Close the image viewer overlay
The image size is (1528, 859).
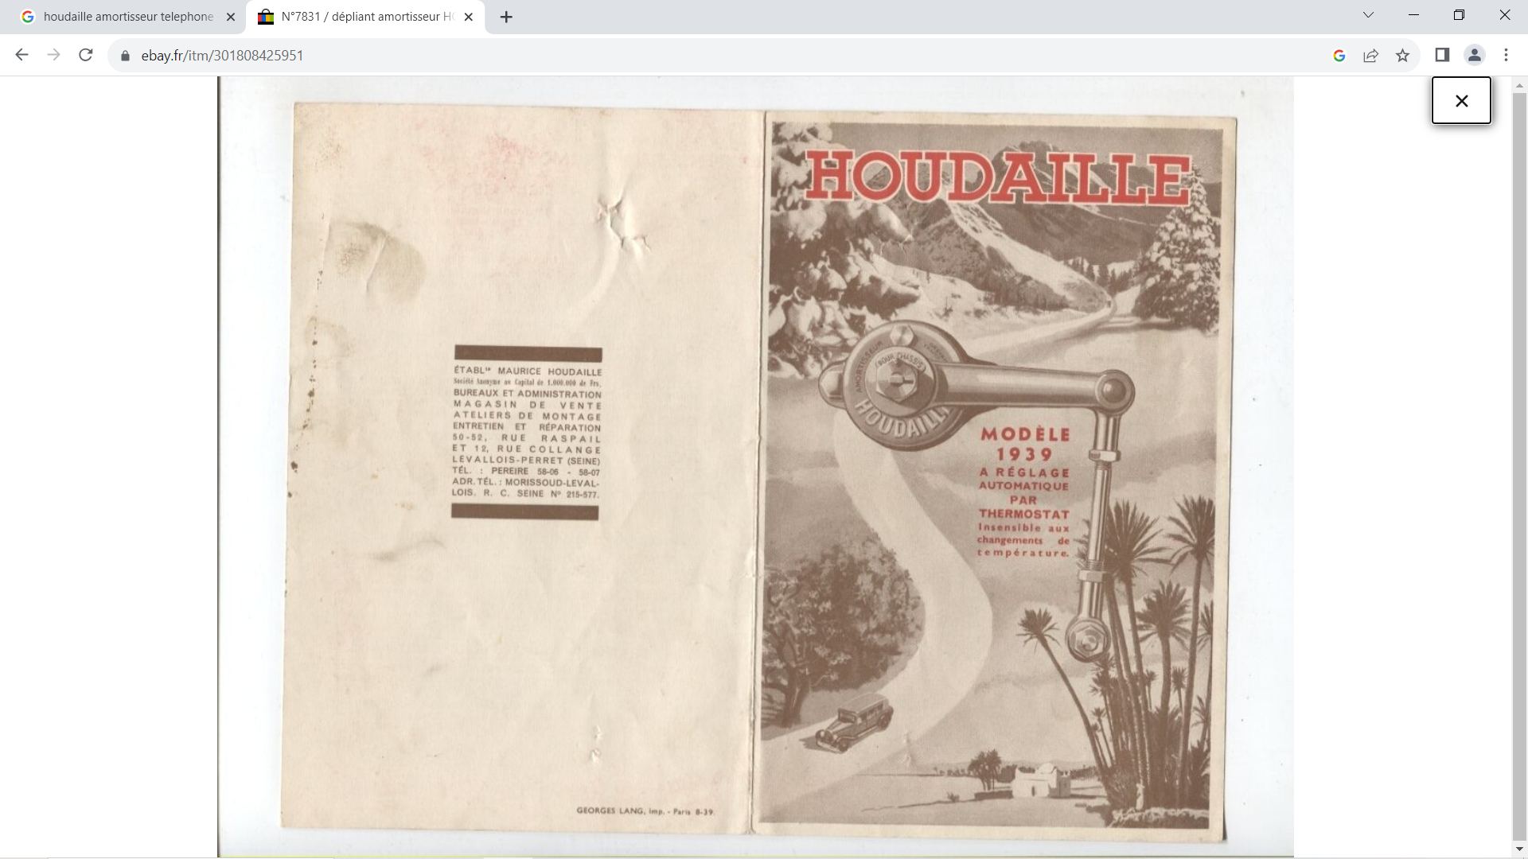(x=1461, y=101)
